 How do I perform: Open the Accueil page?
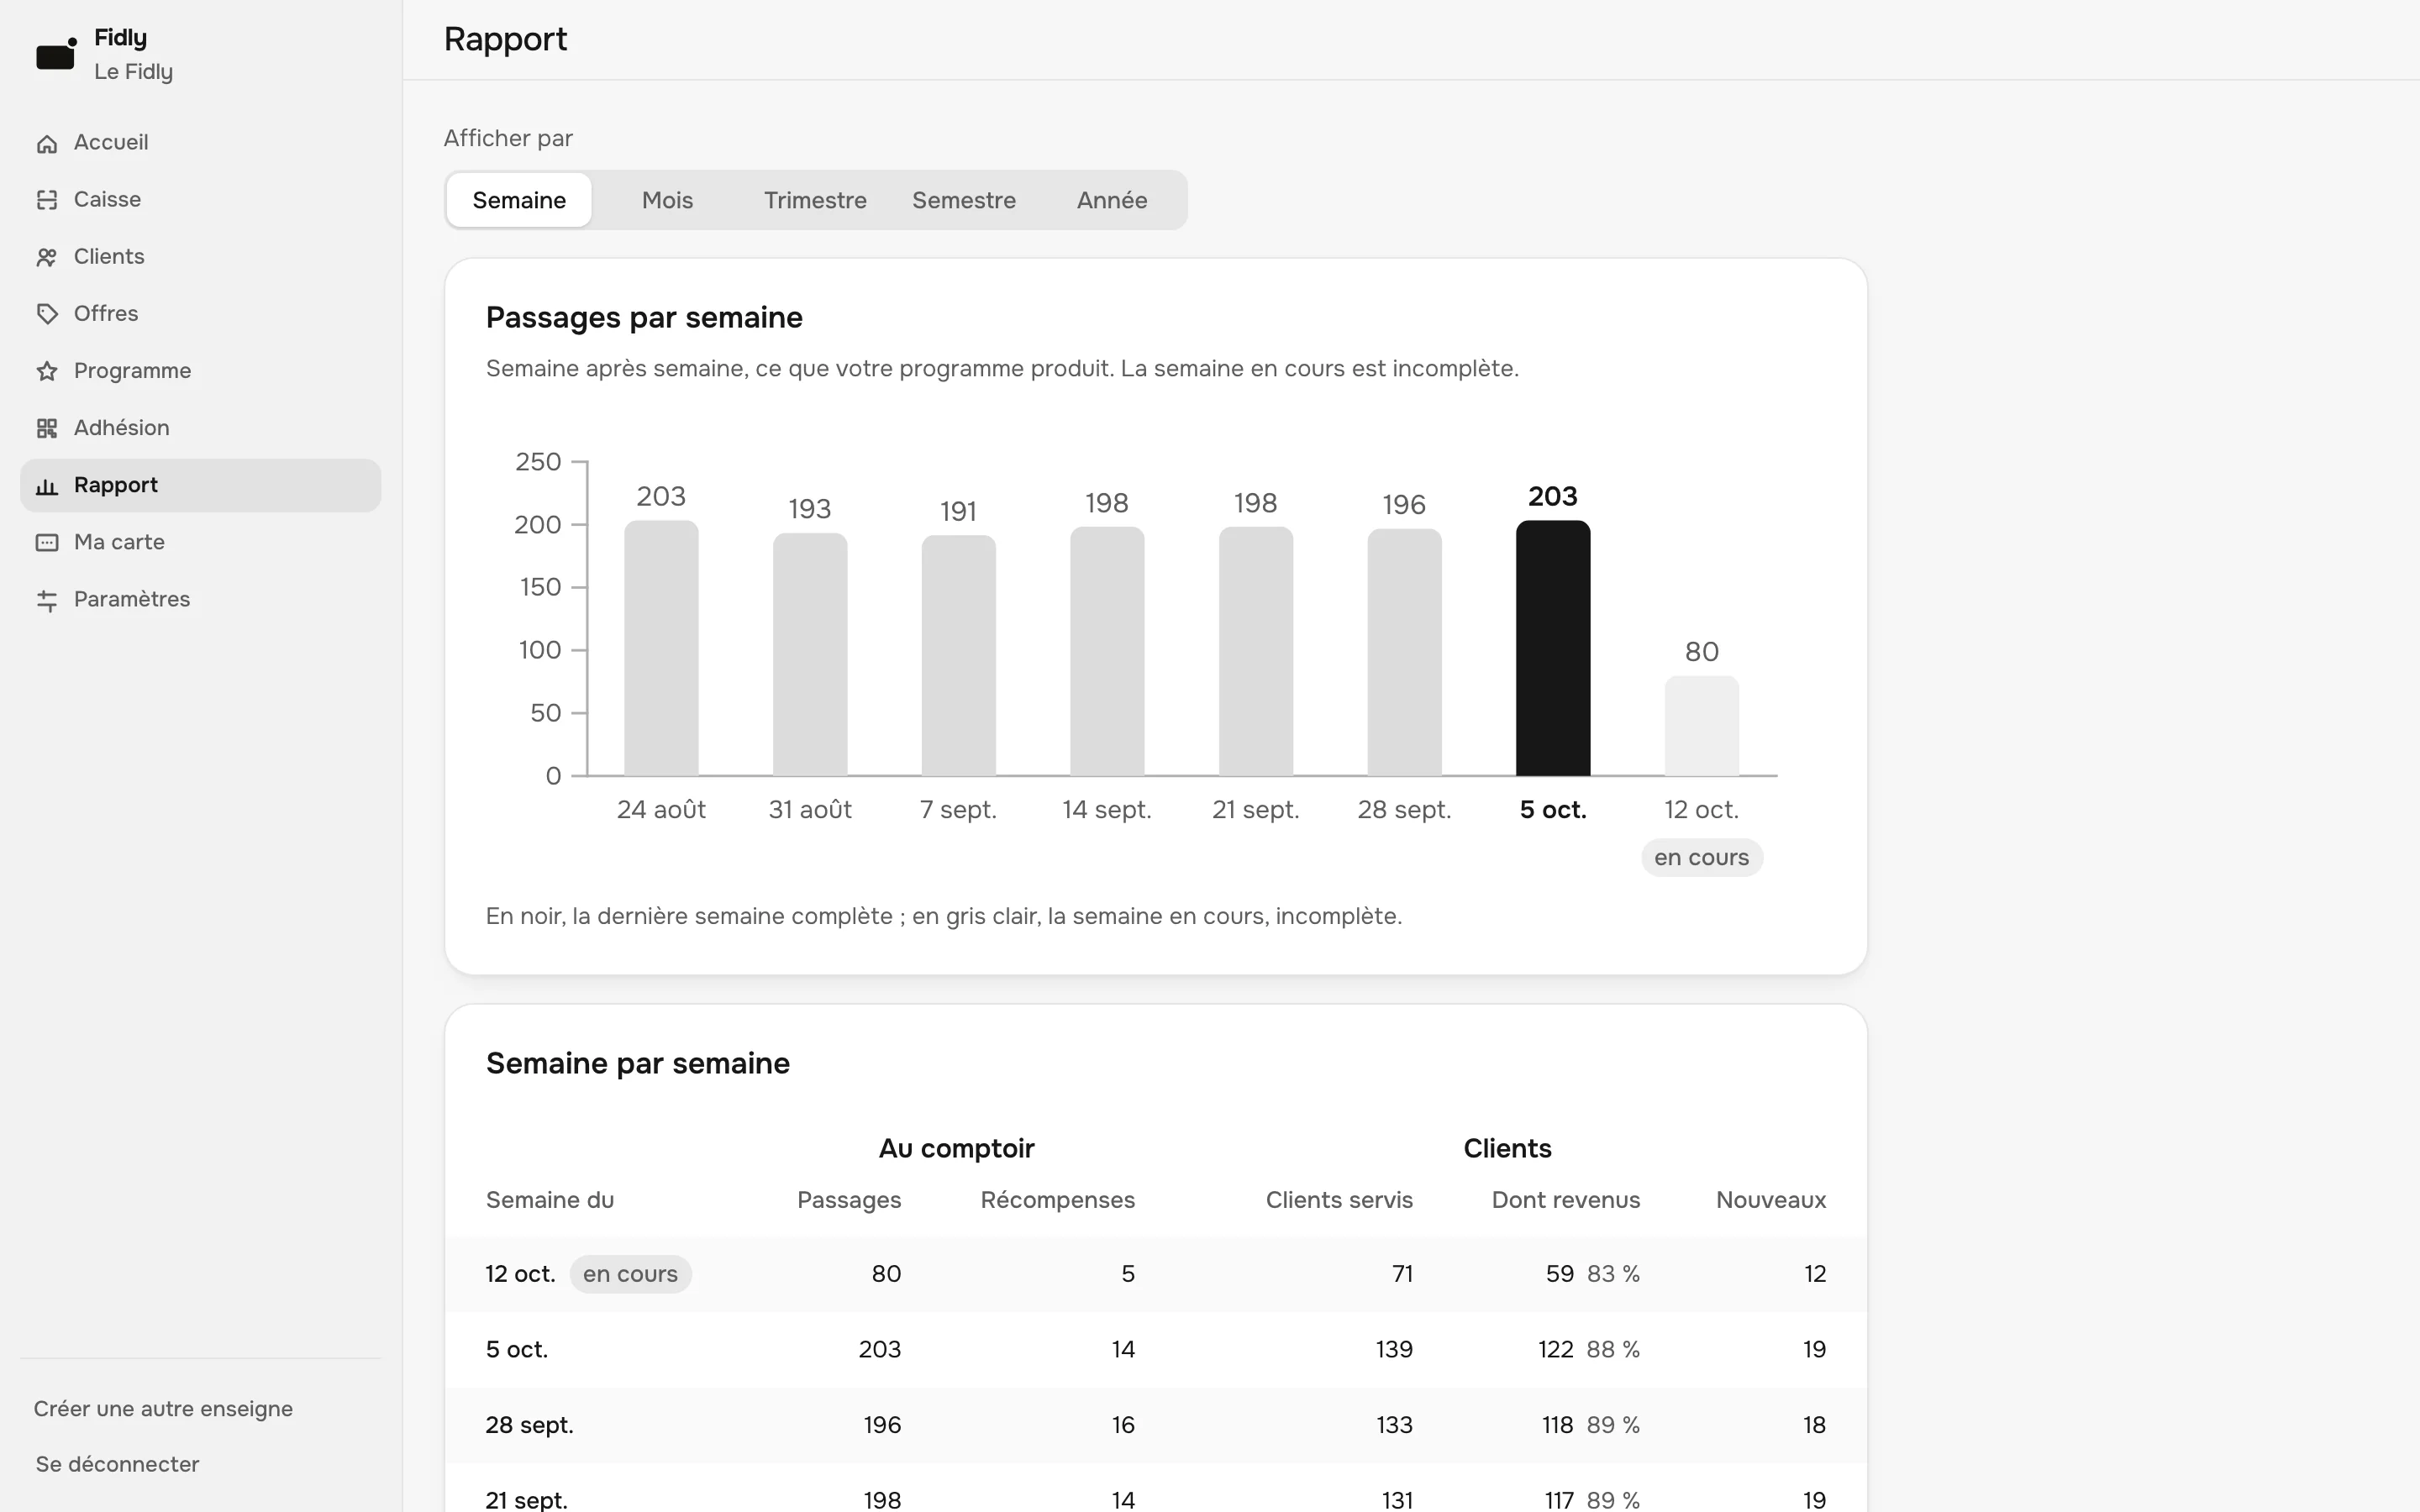(200, 143)
